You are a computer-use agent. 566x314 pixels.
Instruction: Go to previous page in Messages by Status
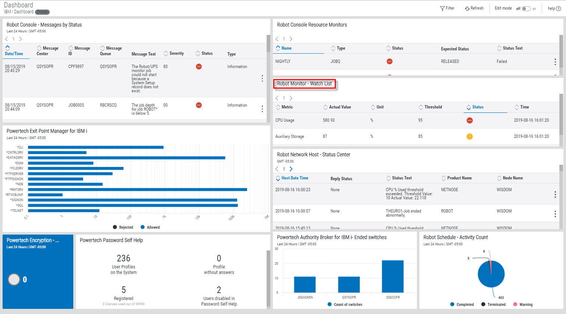click(7, 39)
